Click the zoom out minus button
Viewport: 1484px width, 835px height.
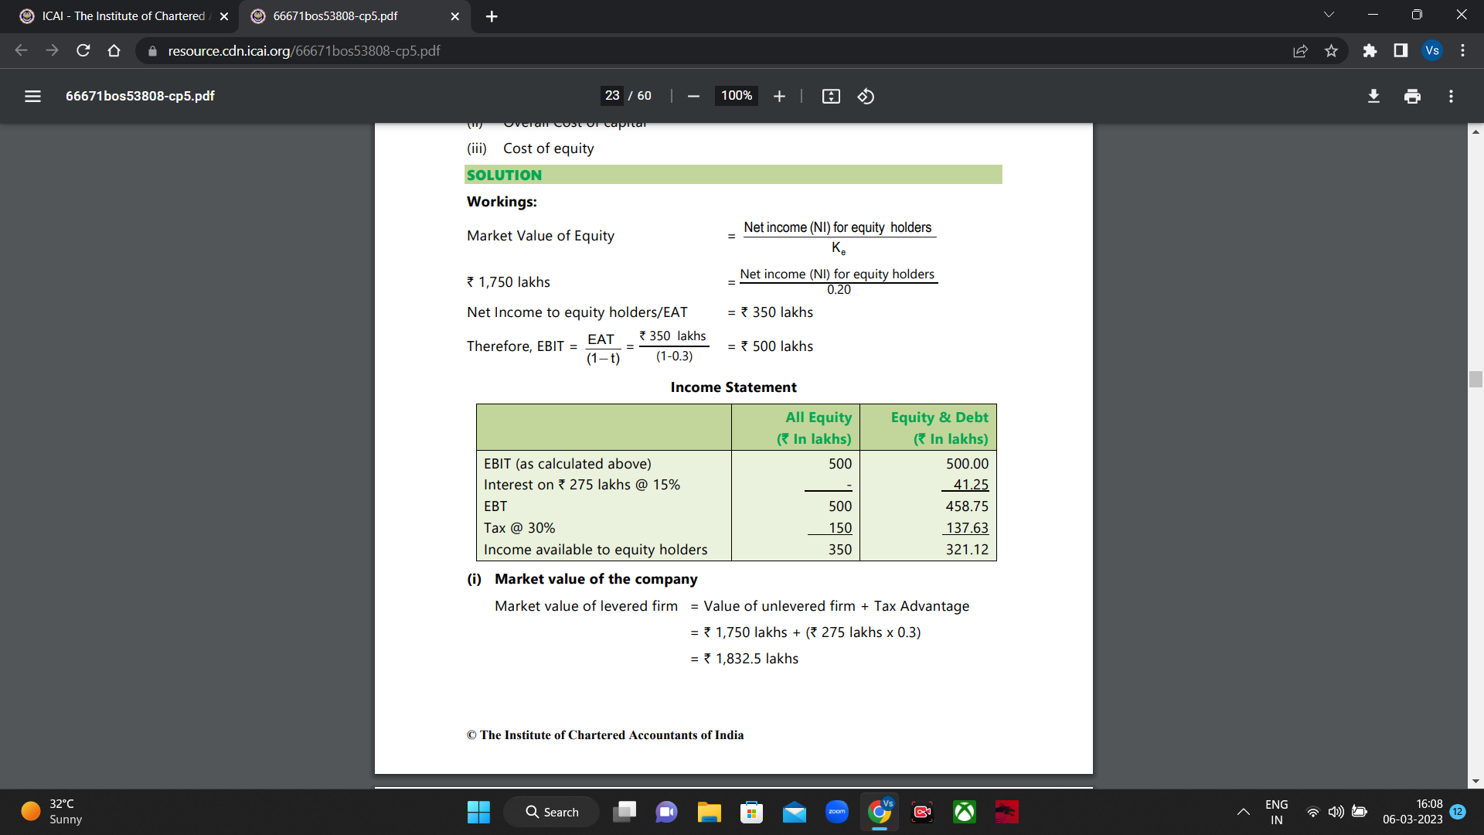click(x=693, y=96)
